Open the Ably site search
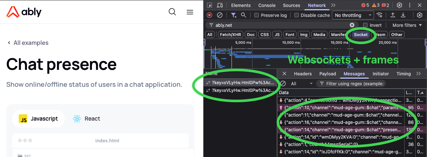This screenshot has width=427, height=157. click(x=172, y=12)
